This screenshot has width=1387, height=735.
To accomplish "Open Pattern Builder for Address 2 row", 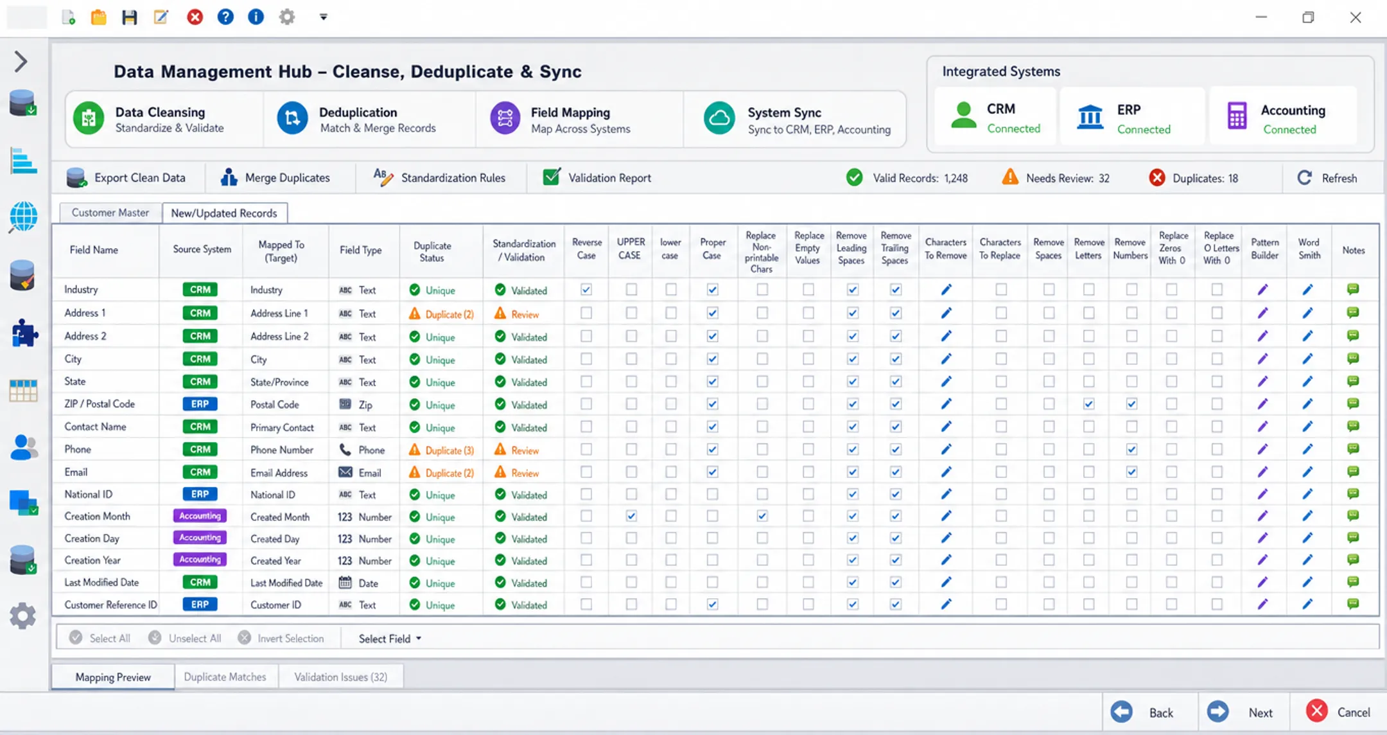I will coord(1262,336).
